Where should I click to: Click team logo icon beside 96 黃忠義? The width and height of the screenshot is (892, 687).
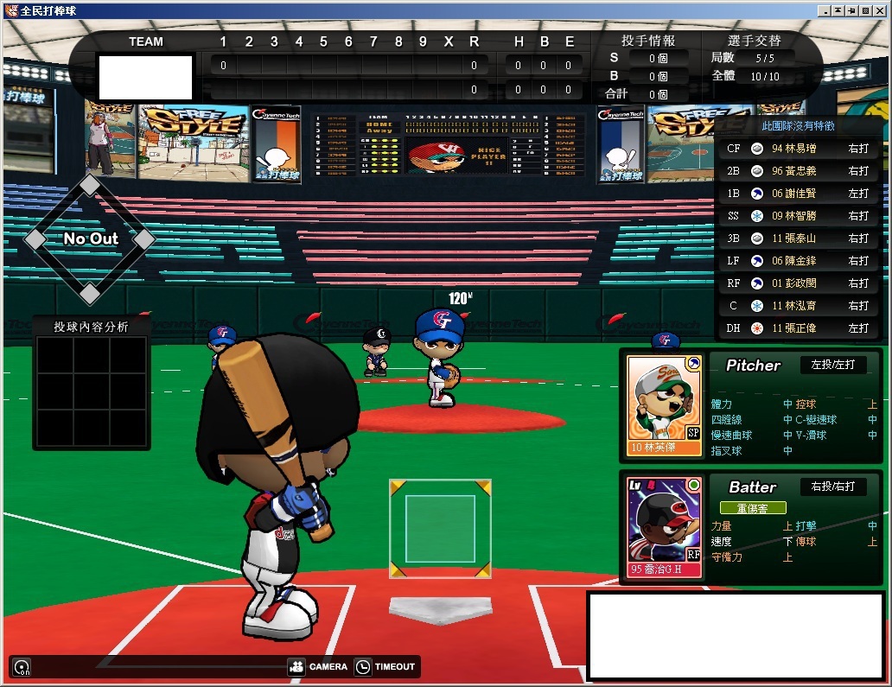pyautogui.click(x=757, y=170)
